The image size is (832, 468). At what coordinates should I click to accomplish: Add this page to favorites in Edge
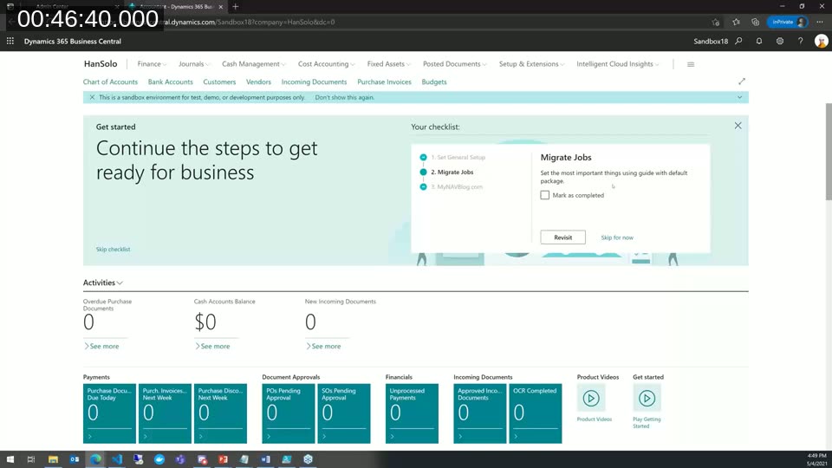(716, 23)
